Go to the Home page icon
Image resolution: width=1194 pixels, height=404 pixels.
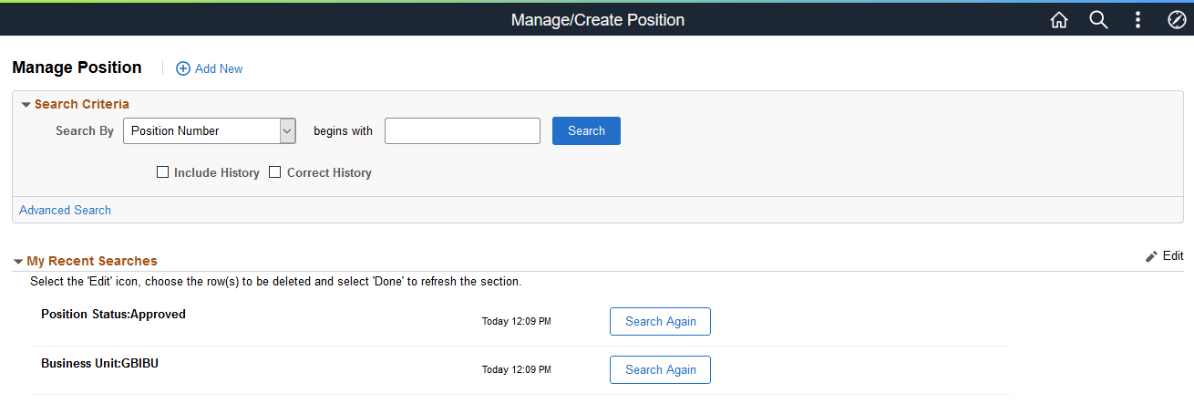point(1058,20)
